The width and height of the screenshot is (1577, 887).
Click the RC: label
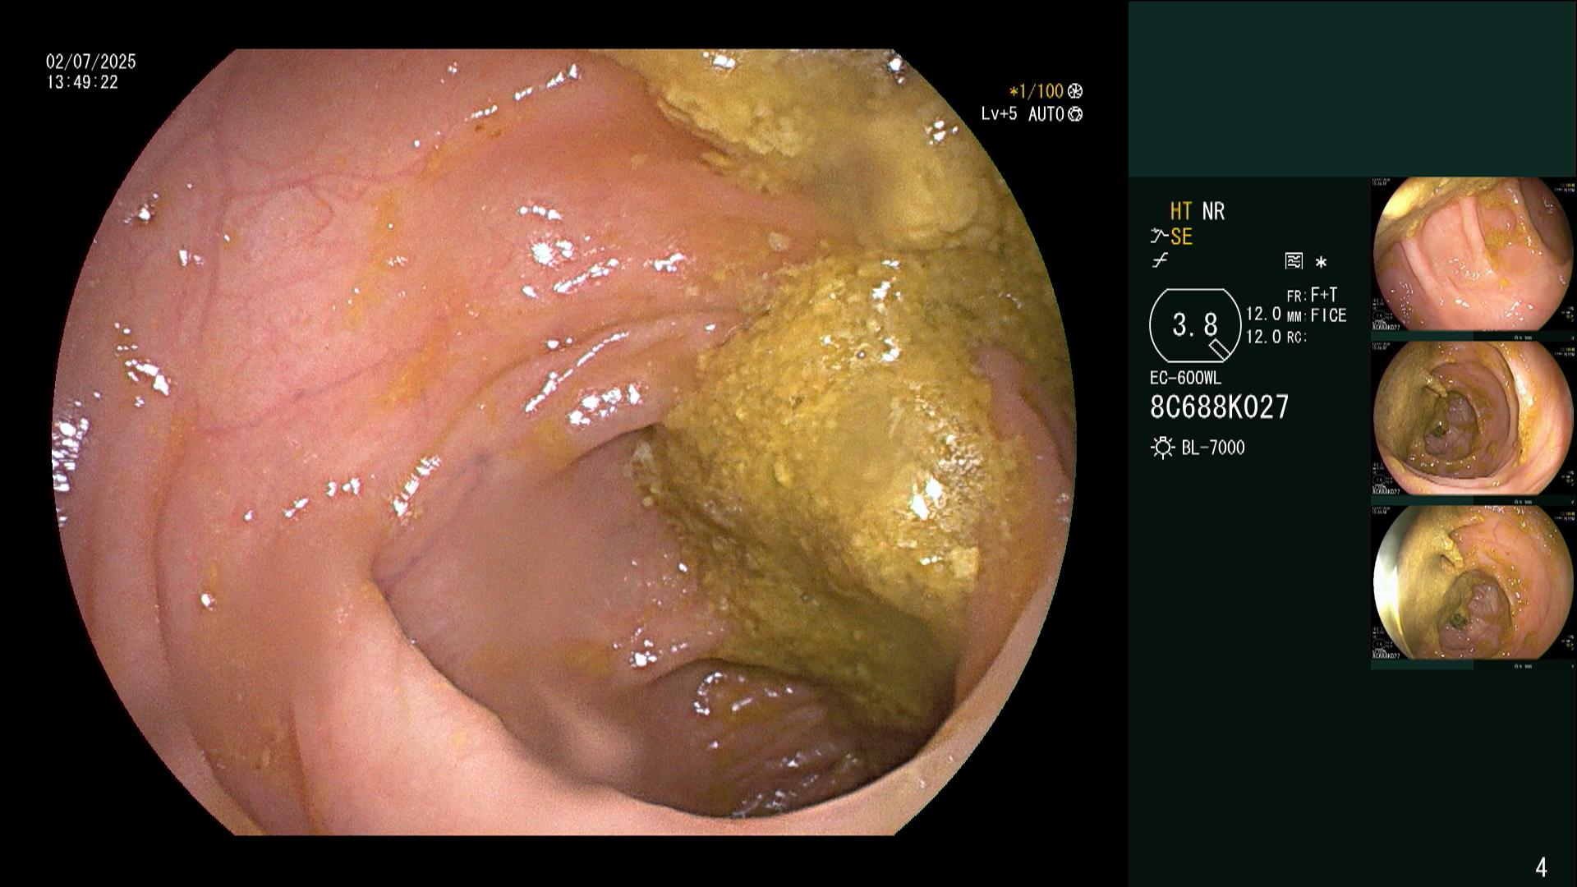(x=1297, y=338)
